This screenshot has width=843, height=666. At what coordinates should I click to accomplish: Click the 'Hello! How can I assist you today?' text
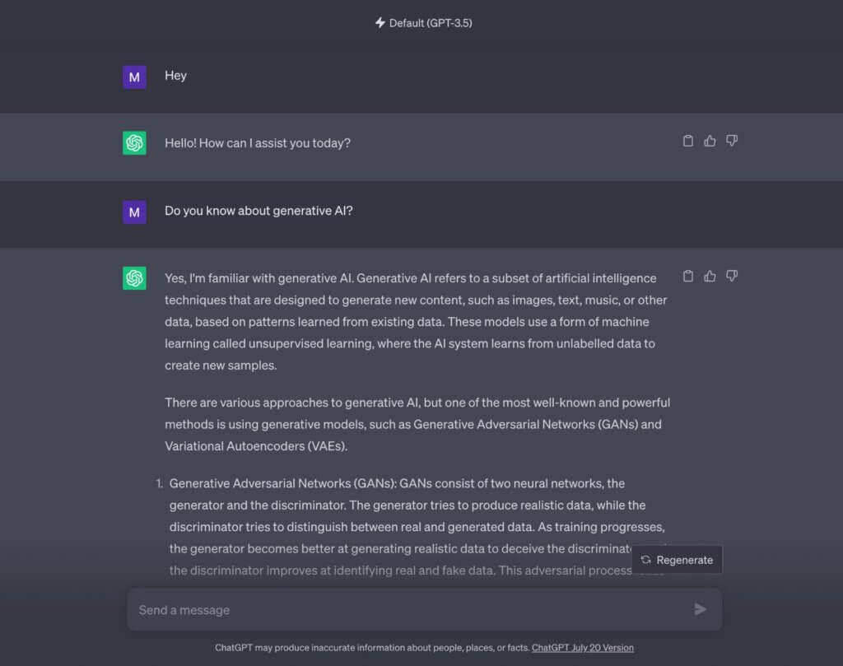coord(258,143)
